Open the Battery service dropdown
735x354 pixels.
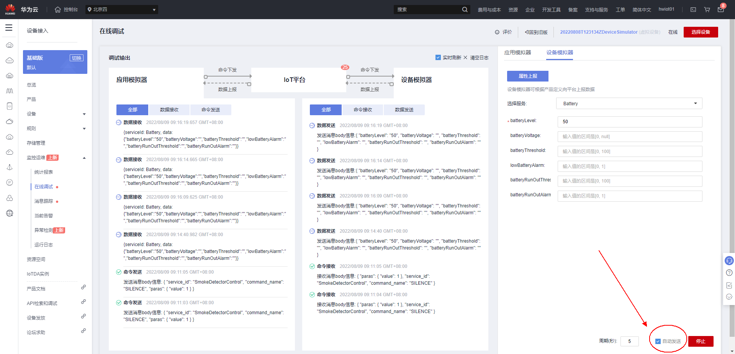click(629, 104)
